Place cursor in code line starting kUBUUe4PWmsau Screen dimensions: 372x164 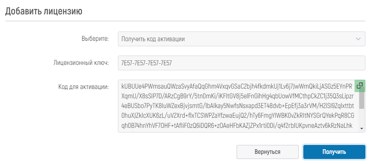click(x=237, y=86)
